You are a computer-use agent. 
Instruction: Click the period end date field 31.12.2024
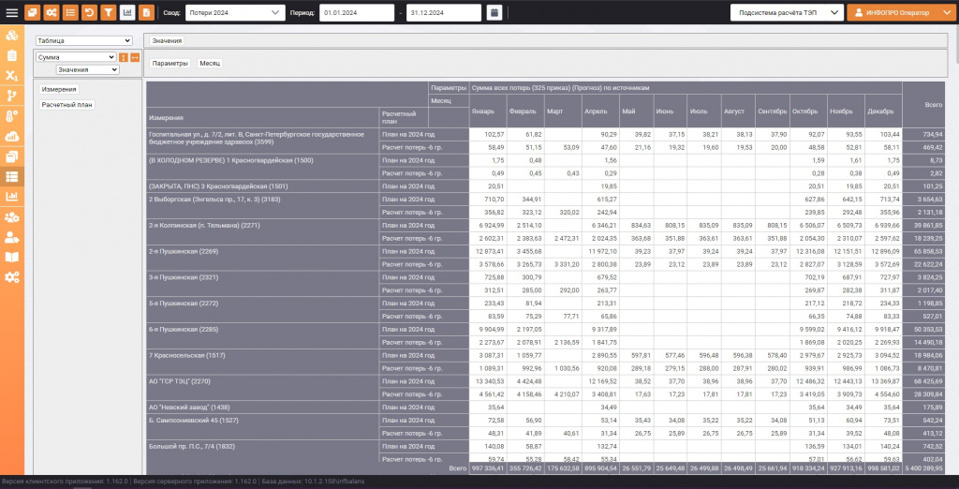click(x=443, y=12)
